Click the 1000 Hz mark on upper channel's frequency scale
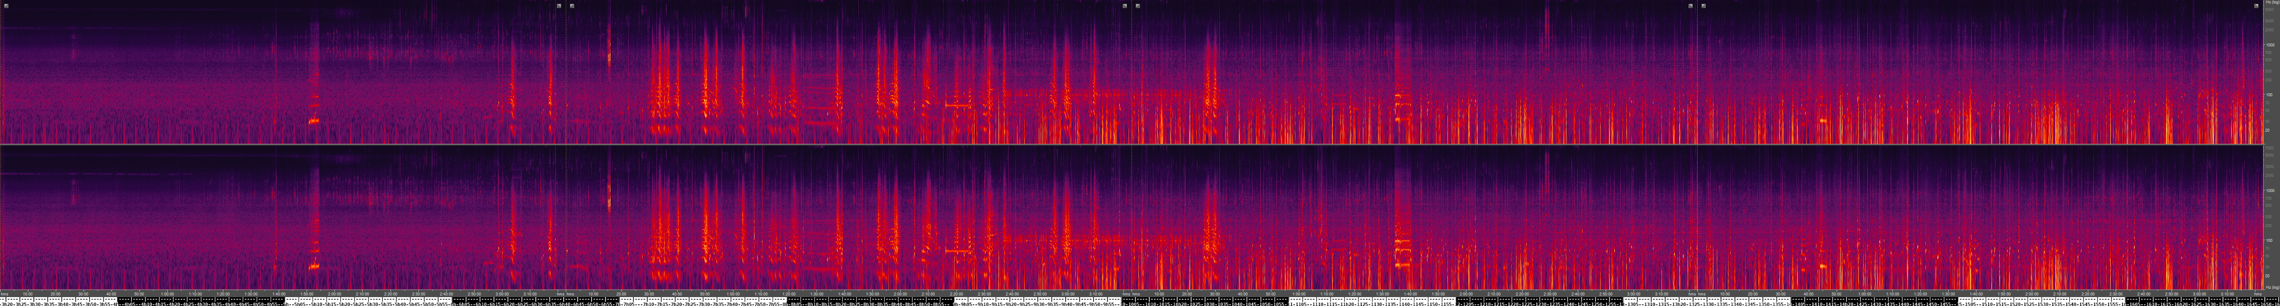 (2269, 44)
